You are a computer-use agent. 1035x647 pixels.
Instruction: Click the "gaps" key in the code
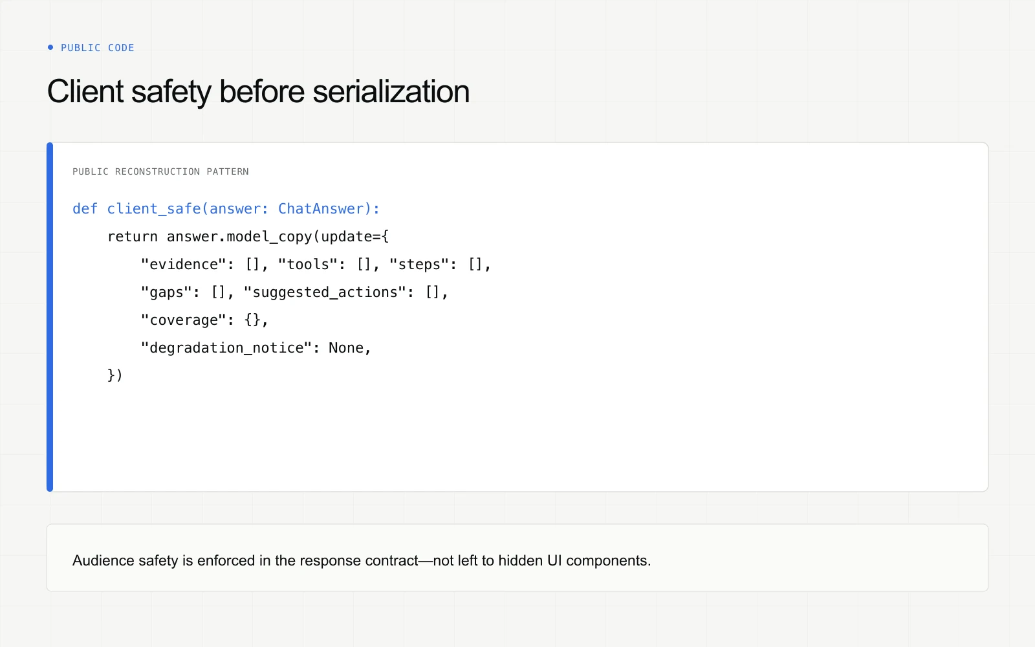(166, 292)
